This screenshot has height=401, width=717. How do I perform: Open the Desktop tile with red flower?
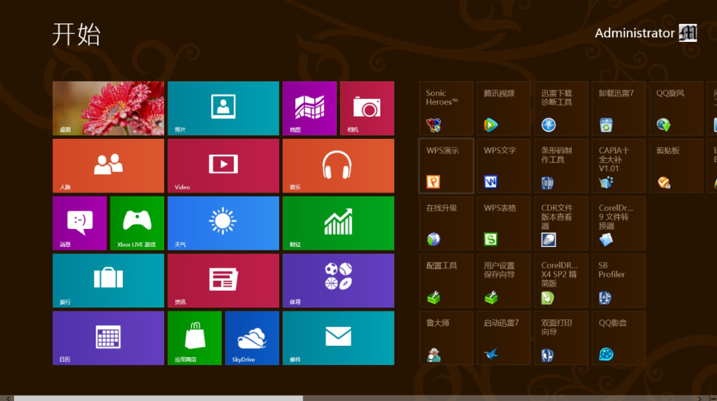point(108,108)
